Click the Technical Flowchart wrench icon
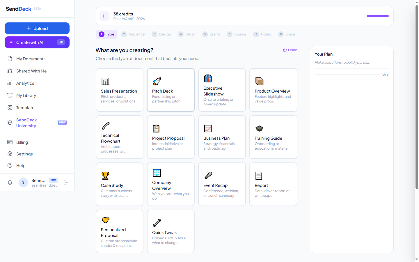Screen dimensions: 419x262 (106, 125)
